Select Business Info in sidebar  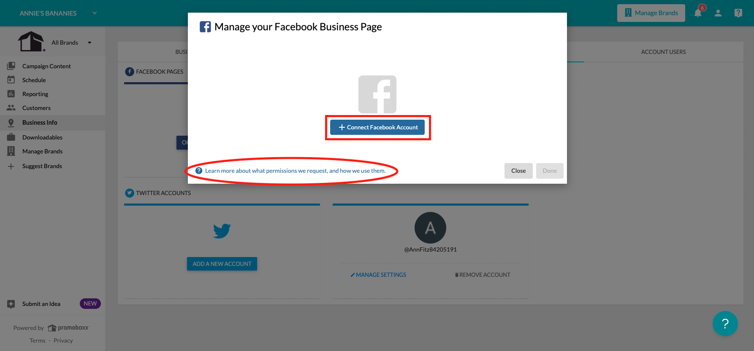point(52,123)
